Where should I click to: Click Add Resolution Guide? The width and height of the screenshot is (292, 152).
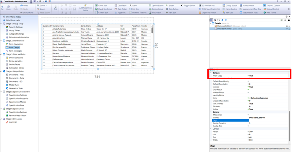(86, 8)
